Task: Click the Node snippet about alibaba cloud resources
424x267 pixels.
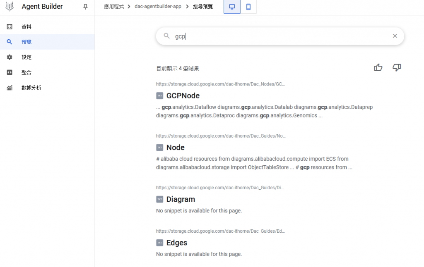Action: pos(254,163)
